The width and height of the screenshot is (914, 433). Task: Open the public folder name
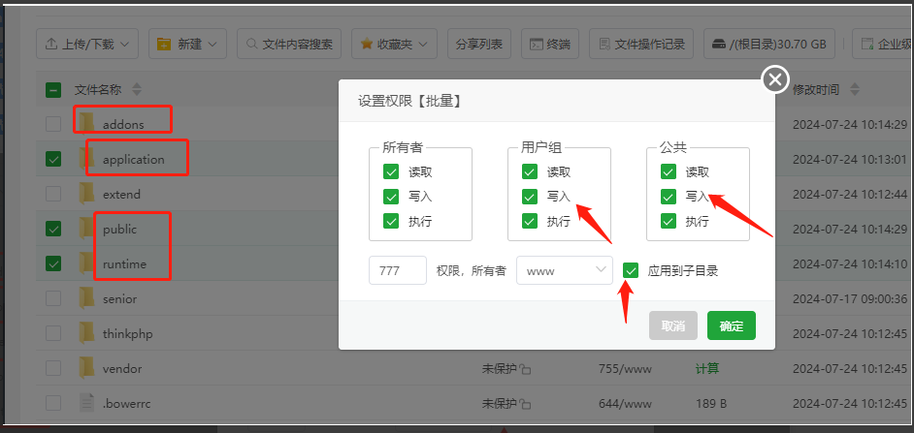119,229
